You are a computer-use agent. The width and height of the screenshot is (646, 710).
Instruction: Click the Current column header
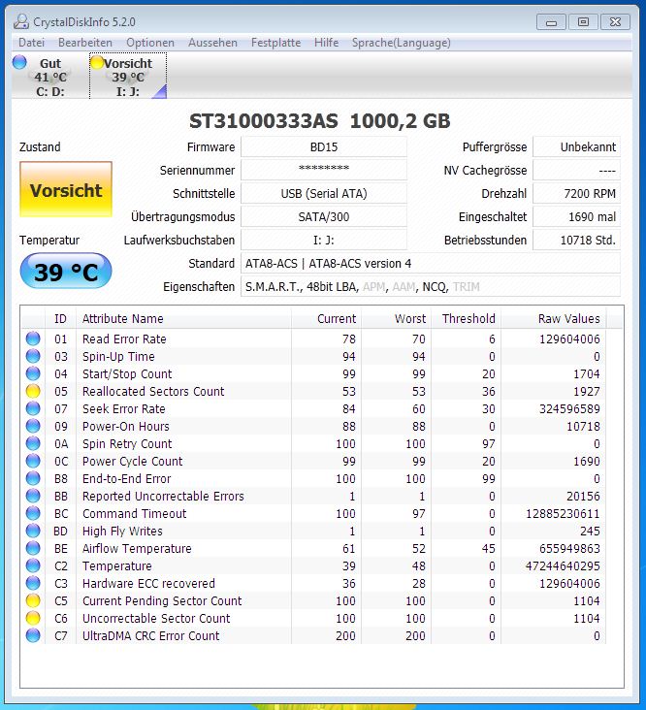coord(326,318)
